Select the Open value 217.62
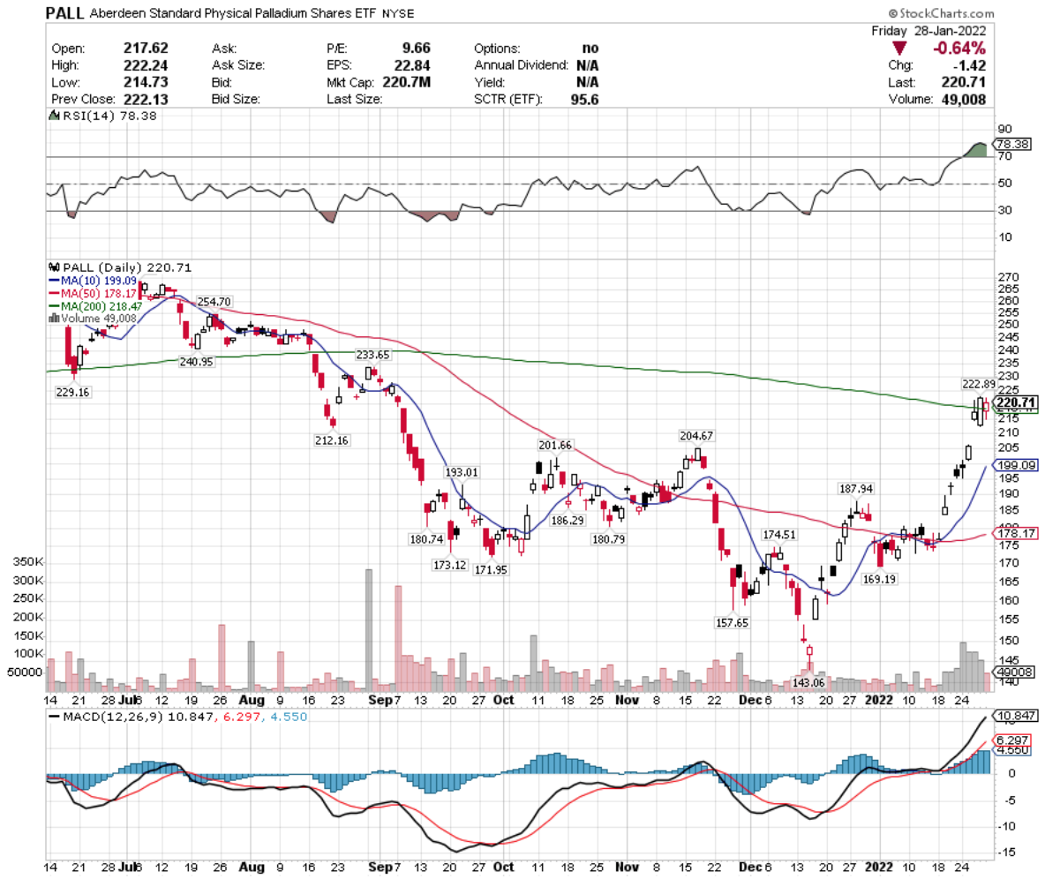 point(146,48)
